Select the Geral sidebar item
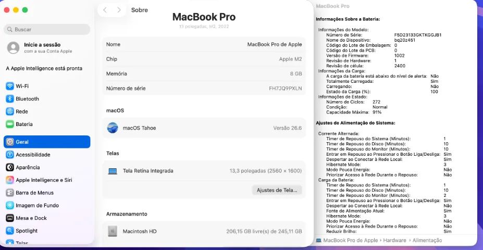The width and height of the screenshot is (483, 250). [x=47, y=142]
